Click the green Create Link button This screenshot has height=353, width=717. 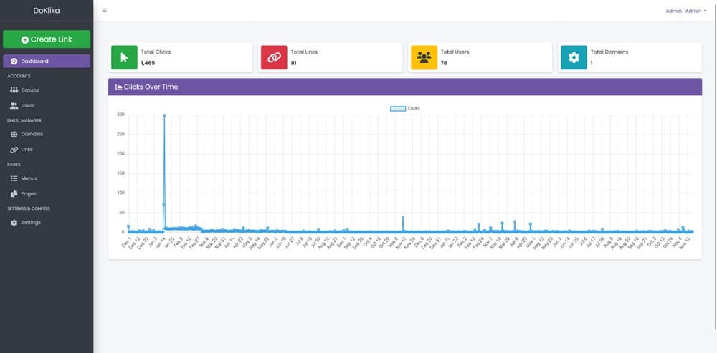pyautogui.click(x=47, y=39)
